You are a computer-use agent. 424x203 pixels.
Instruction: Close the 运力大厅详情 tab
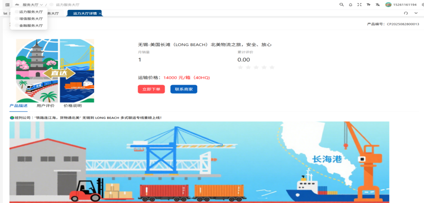tap(100, 13)
